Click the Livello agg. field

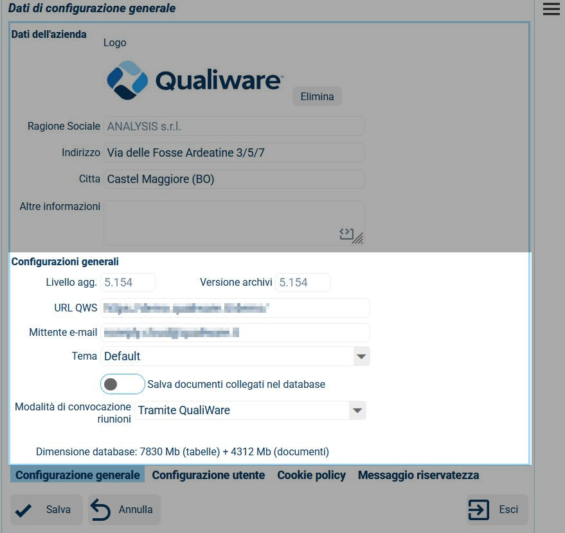coord(128,282)
